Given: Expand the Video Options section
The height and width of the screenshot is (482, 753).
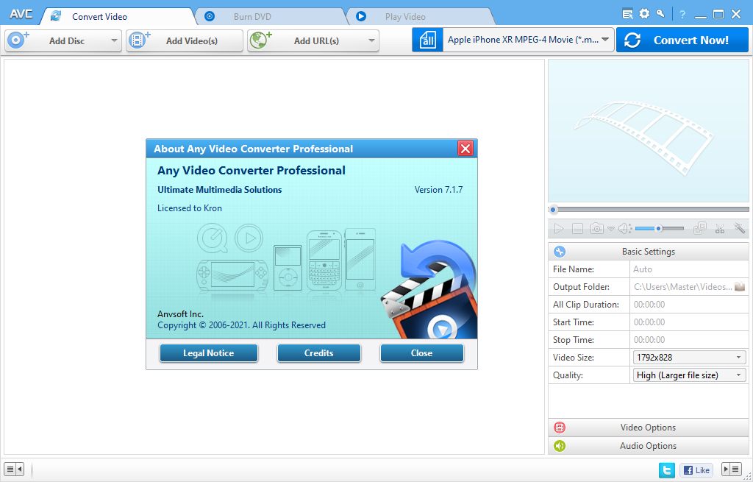Looking at the screenshot, I should tap(649, 428).
